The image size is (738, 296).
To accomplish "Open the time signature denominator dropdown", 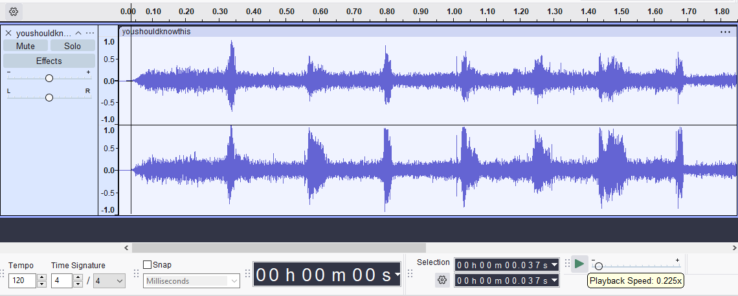I will [x=109, y=281].
